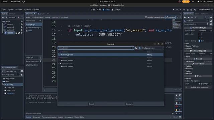
Task: Expand the Visibility property group
Action: click(x=189, y=66)
